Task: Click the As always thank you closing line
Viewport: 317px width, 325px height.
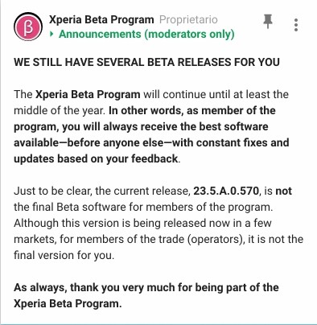Action: coord(146,287)
